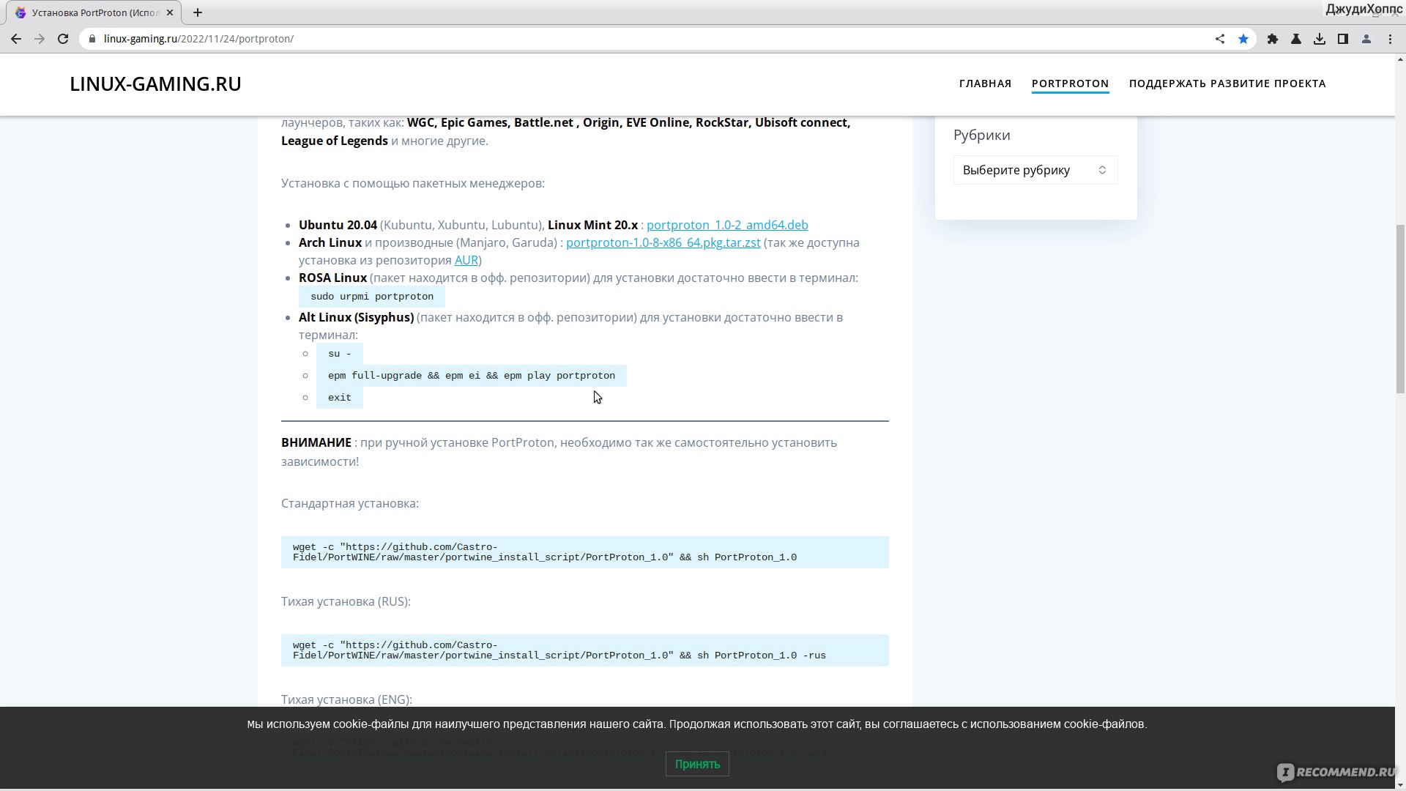Open the LINUX-GAMING.RU site logo

point(155,83)
